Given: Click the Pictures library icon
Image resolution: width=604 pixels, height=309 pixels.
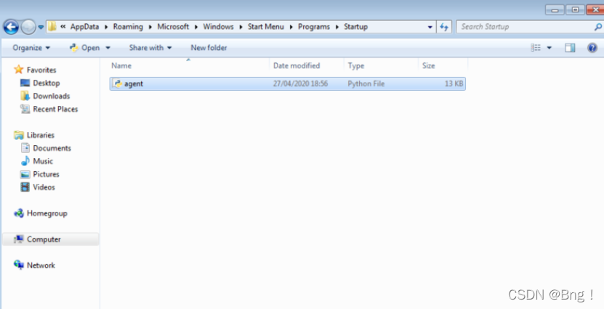Looking at the screenshot, I should tap(25, 175).
